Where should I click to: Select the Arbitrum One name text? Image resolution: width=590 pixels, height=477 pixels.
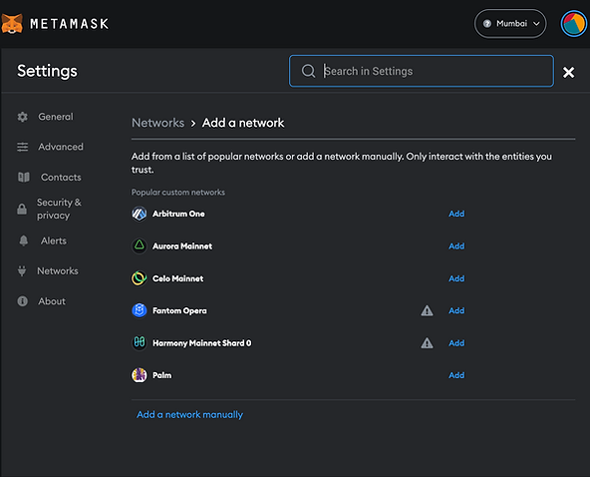178,214
